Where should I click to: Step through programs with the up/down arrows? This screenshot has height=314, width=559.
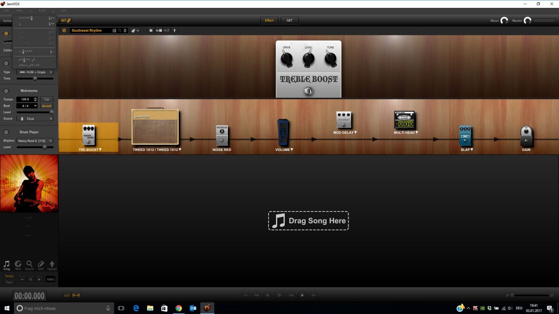click(125, 31)
